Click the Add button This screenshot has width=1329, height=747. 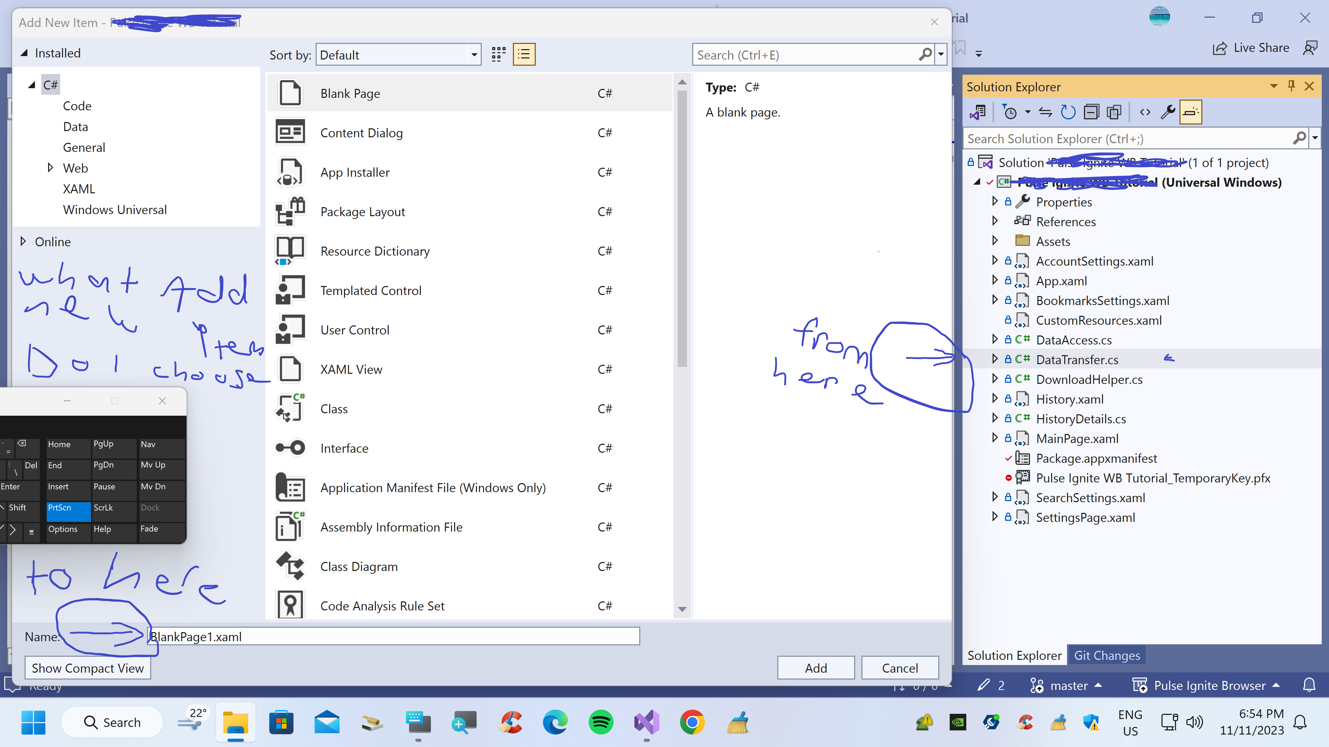(x=816, y=667)
